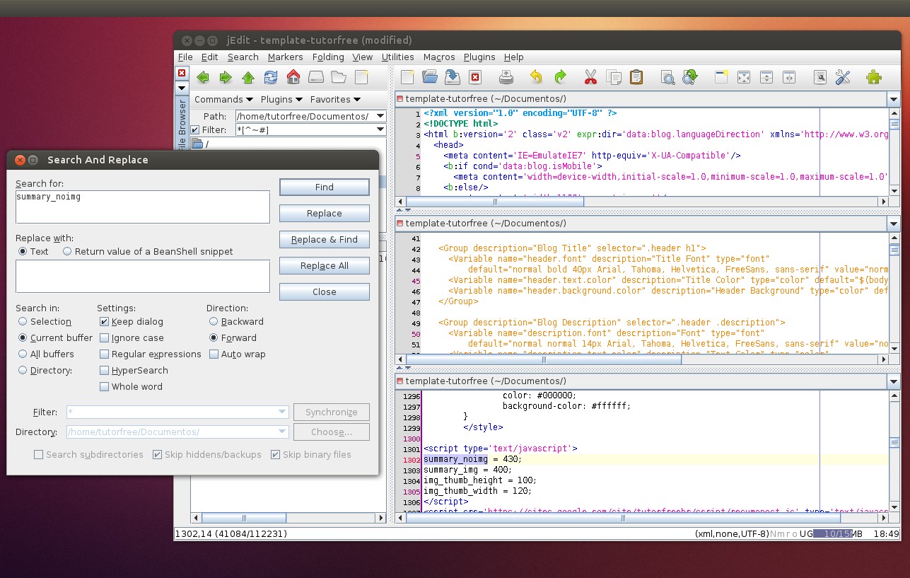Open the File menu

click(185, 57)
